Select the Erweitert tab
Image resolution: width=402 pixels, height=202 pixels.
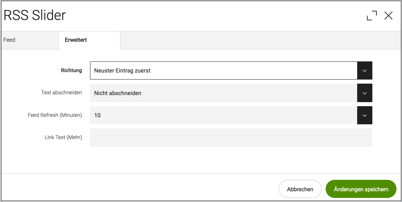(x=76, y=40)
